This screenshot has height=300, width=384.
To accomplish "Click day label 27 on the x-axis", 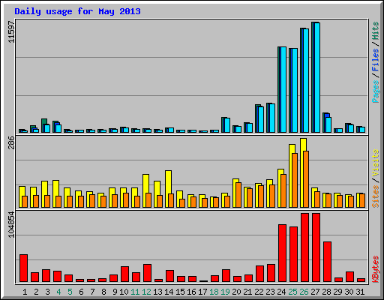I will click(x=315, y=292).
